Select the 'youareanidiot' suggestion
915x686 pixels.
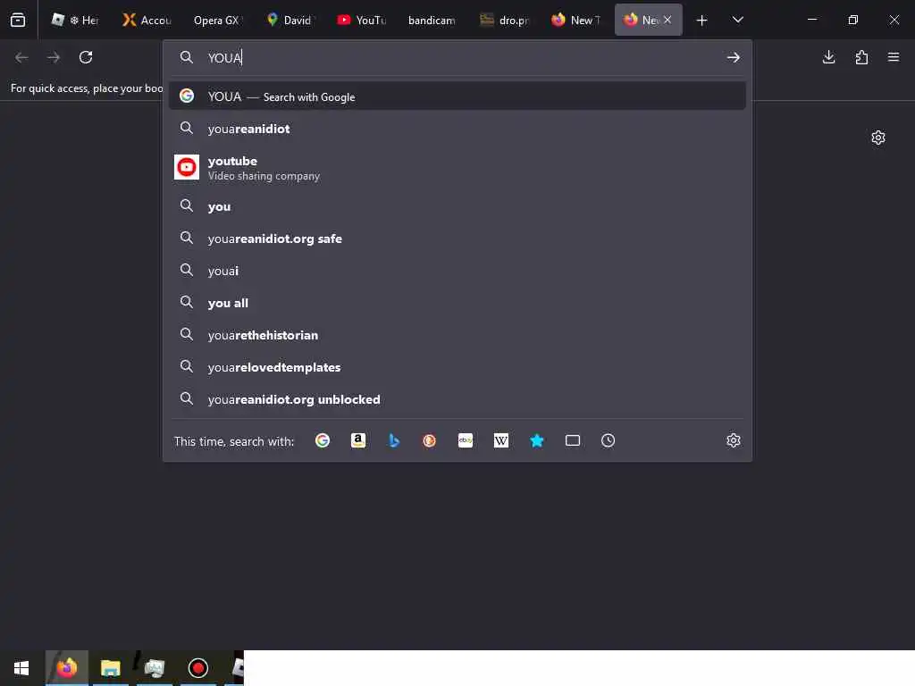(457, 129)
